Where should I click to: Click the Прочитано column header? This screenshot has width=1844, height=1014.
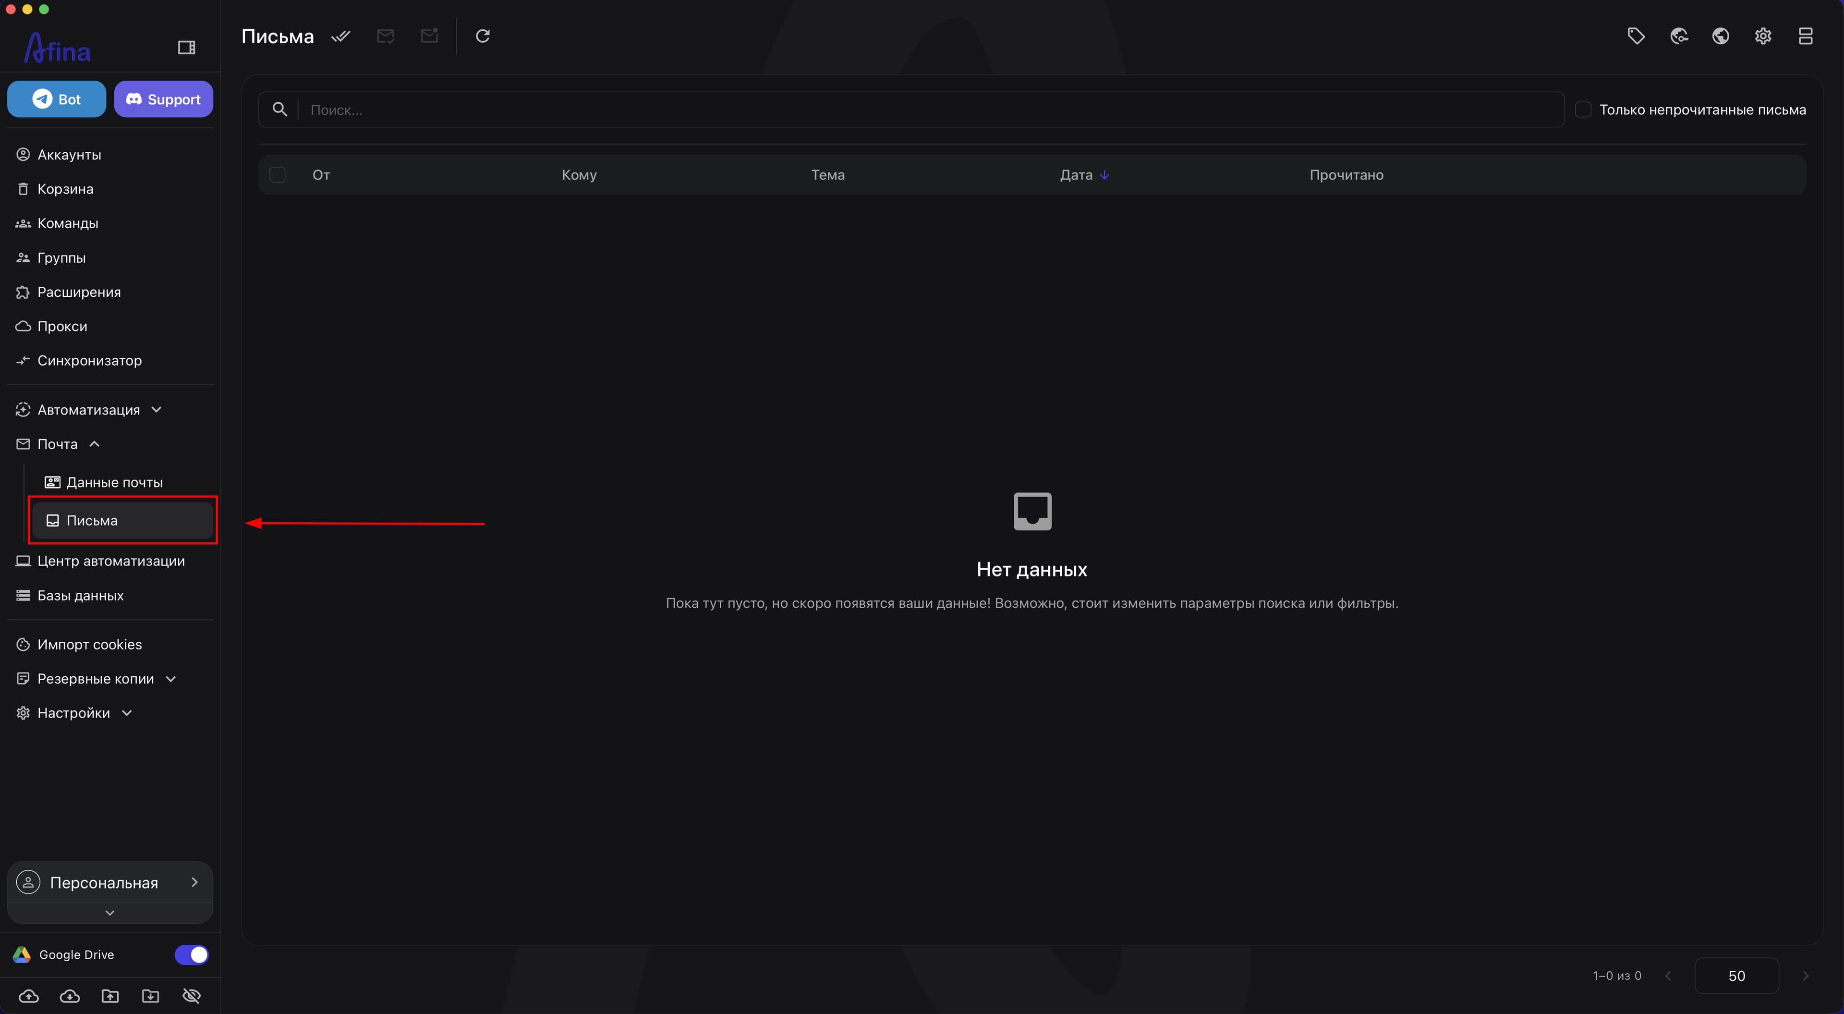click(1346, 175)
